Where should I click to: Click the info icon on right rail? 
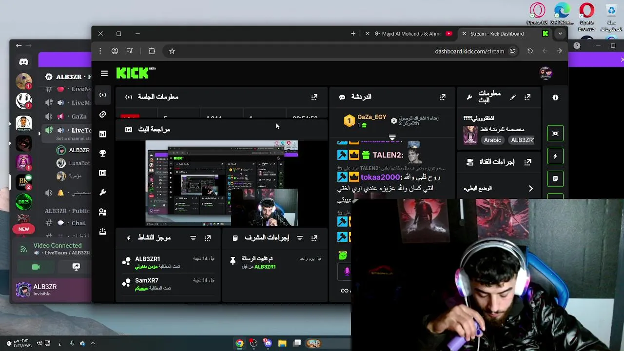(x=555, y=97)
